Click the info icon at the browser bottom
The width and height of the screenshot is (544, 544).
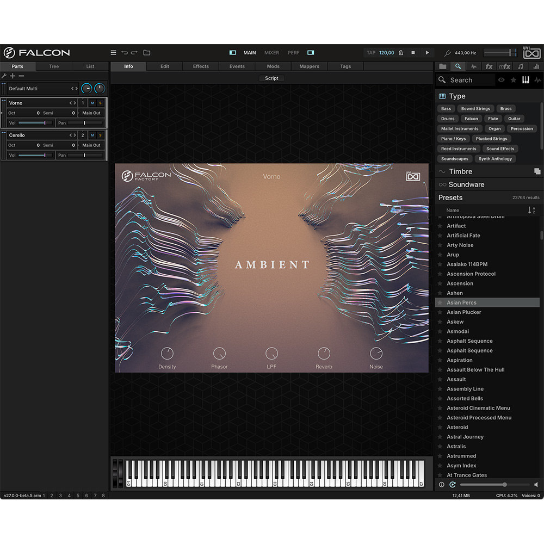pyautogui.click(x=441, y=484)
